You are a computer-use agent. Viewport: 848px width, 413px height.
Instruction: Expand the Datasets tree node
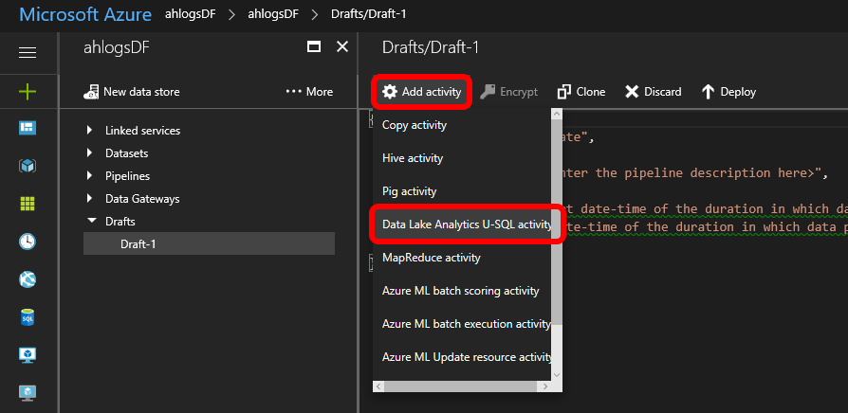[x=90, y=153]
